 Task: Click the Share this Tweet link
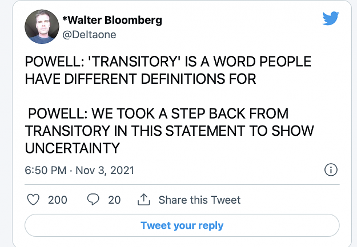199,200
